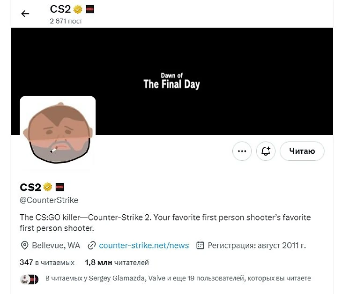Click the @CounterStrike handle text

49,200
